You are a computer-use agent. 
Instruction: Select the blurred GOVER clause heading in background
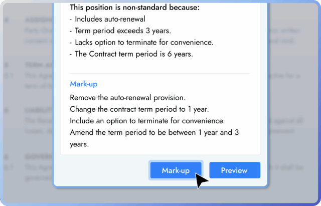pos(38,156)
